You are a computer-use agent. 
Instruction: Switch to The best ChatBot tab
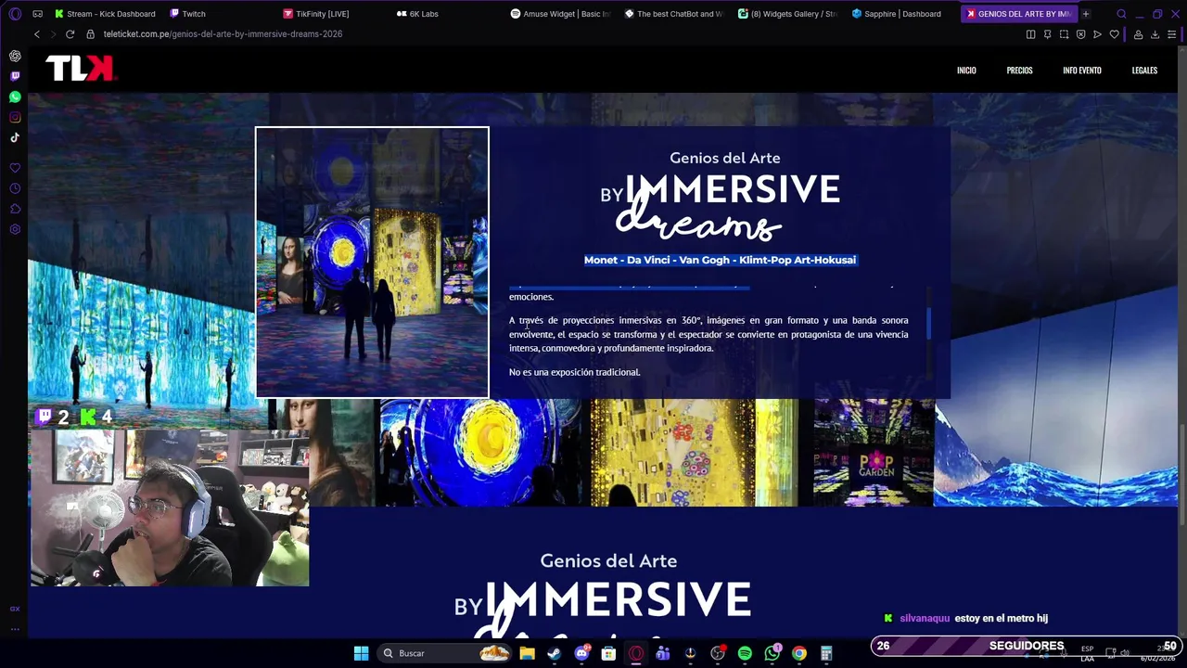click(674, 14)
